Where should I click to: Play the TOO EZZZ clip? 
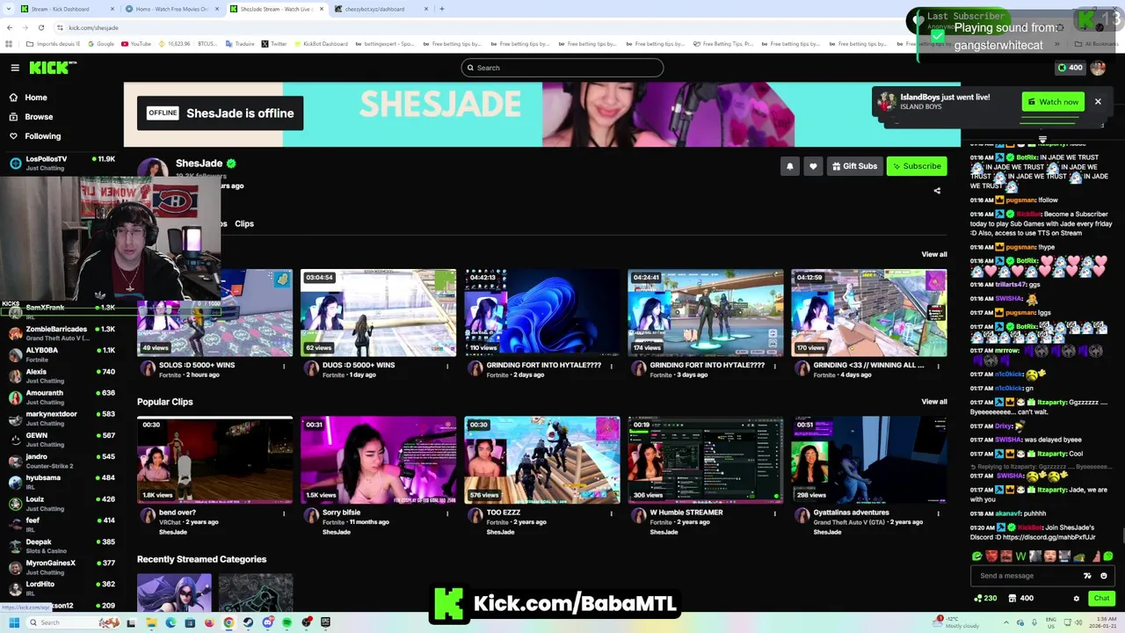click(x=541, y=460)
